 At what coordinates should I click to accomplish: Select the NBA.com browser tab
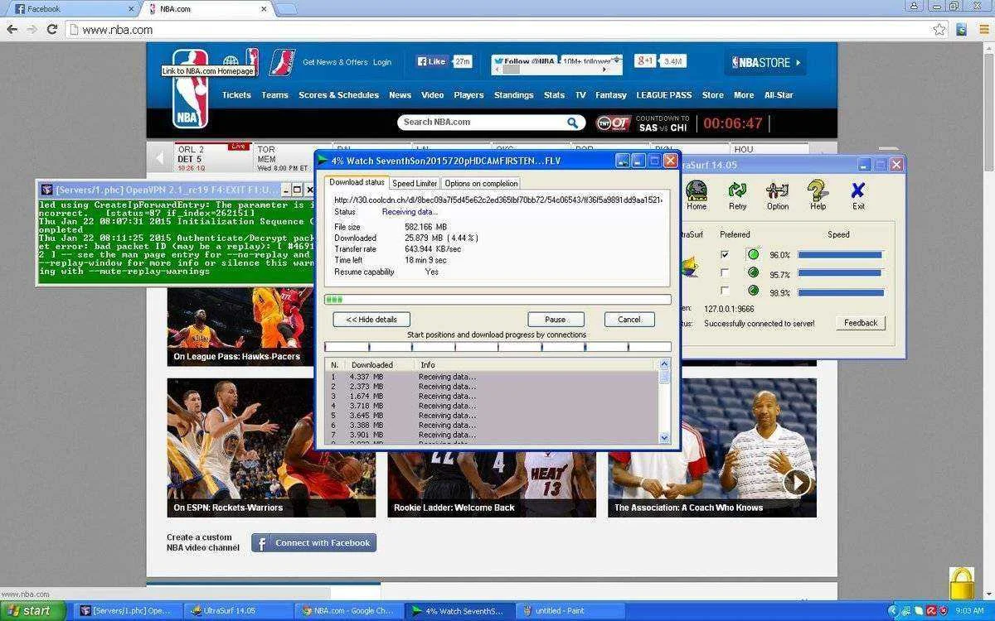tap(207, 8)
